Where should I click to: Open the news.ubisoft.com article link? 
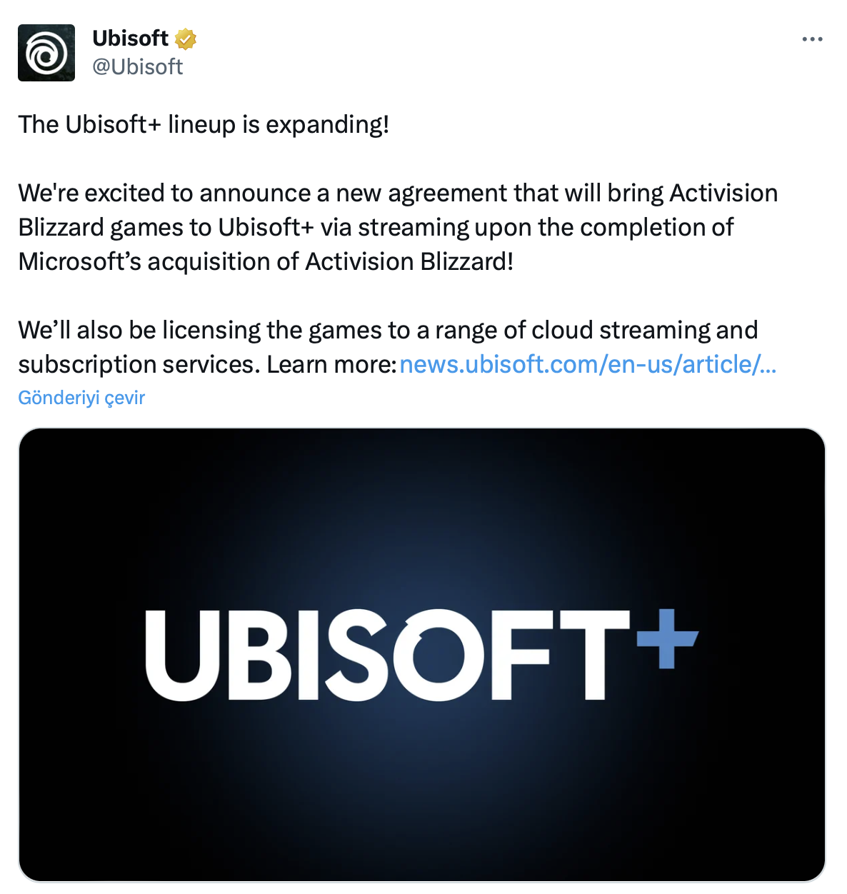click(x=588, y=365)
